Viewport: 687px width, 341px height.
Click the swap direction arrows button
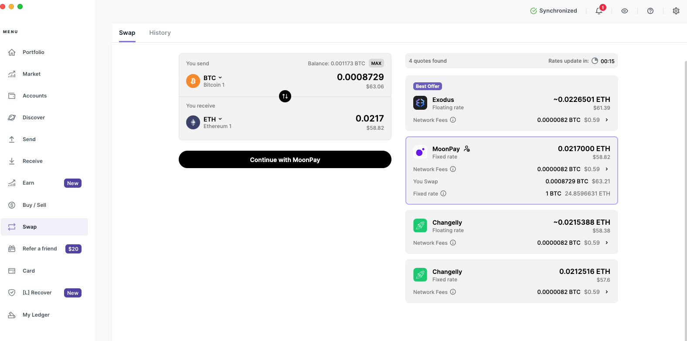(285, 96)
